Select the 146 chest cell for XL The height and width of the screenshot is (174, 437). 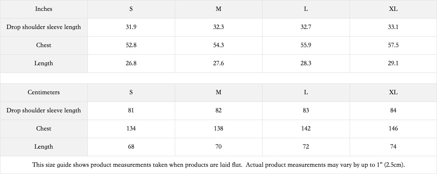point(393,129)
